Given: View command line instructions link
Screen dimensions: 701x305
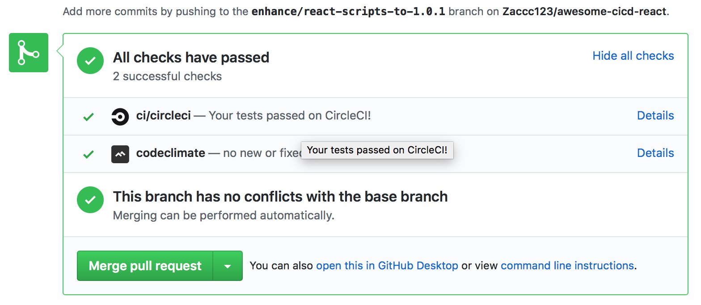Looking at the screenshot, I should (x=567, y=266).
